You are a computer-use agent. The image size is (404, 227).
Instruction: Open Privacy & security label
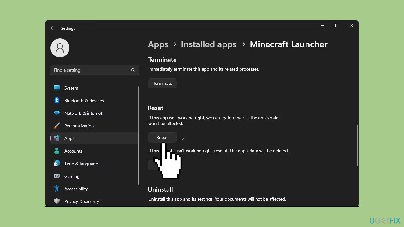pos(82,201)
